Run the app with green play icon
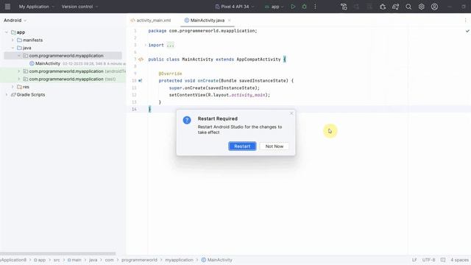This screenshot has width=471, height=265. (x=293, y=7)
